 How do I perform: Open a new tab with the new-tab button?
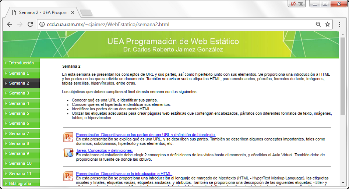coord(86,13)
